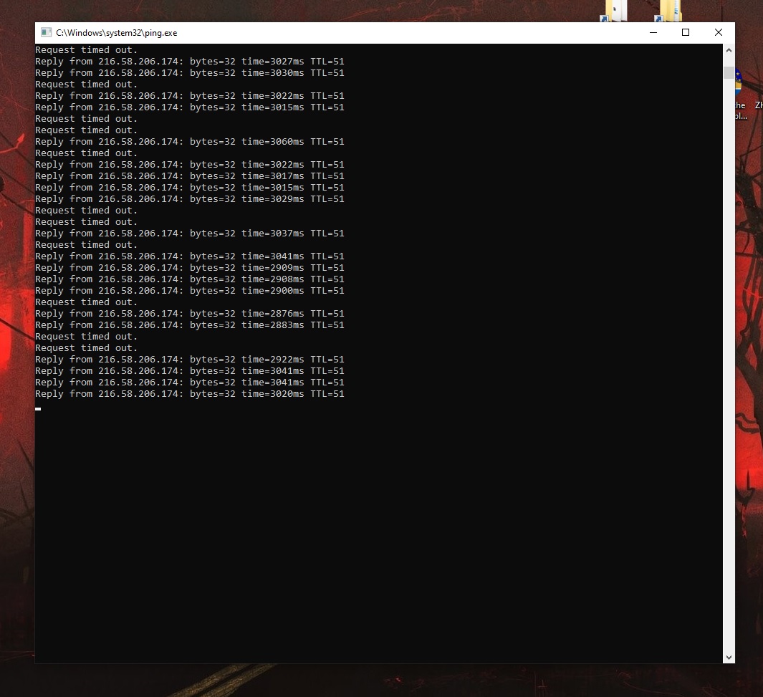Click the reply line with time=2908ms

[190, 279]
